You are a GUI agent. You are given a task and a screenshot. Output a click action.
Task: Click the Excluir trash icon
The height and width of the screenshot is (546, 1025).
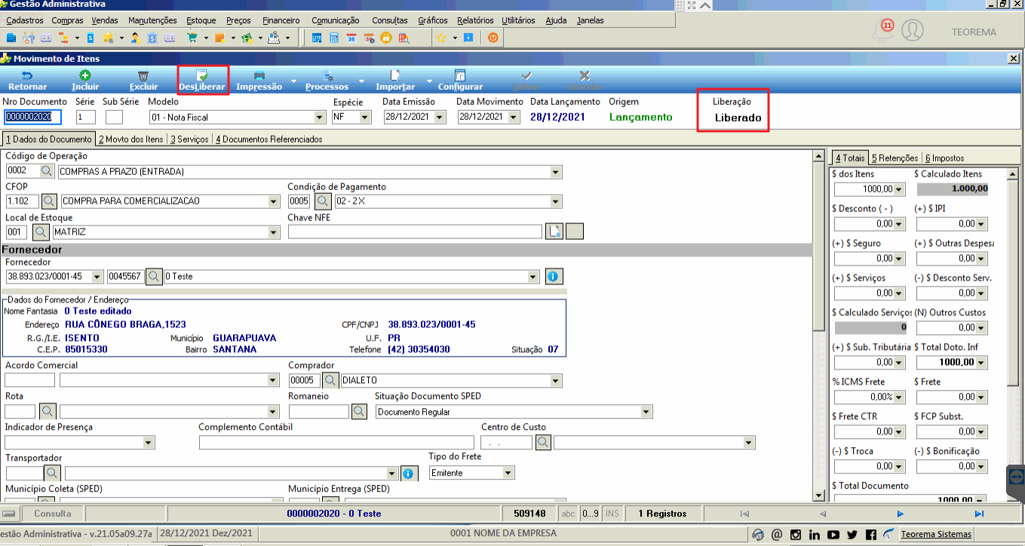pos(143,75)
